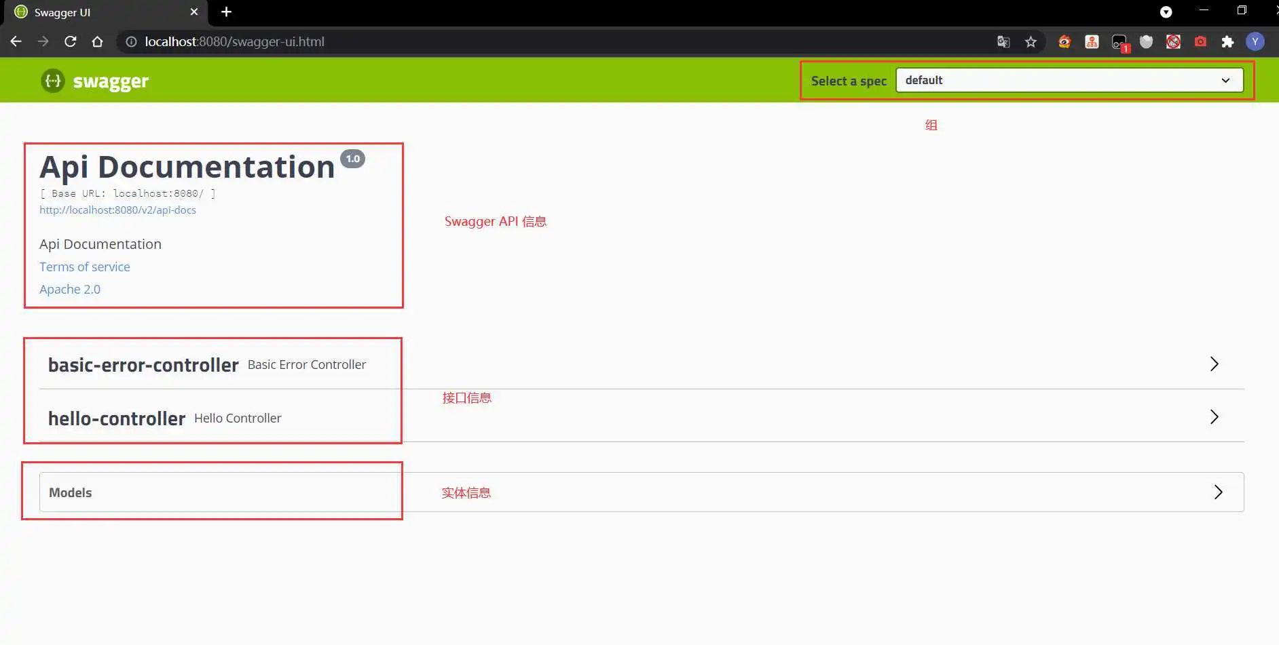Click the red camera extension icon
Viewport: 1279px width, 645px height.
(x=1200, y=42)
